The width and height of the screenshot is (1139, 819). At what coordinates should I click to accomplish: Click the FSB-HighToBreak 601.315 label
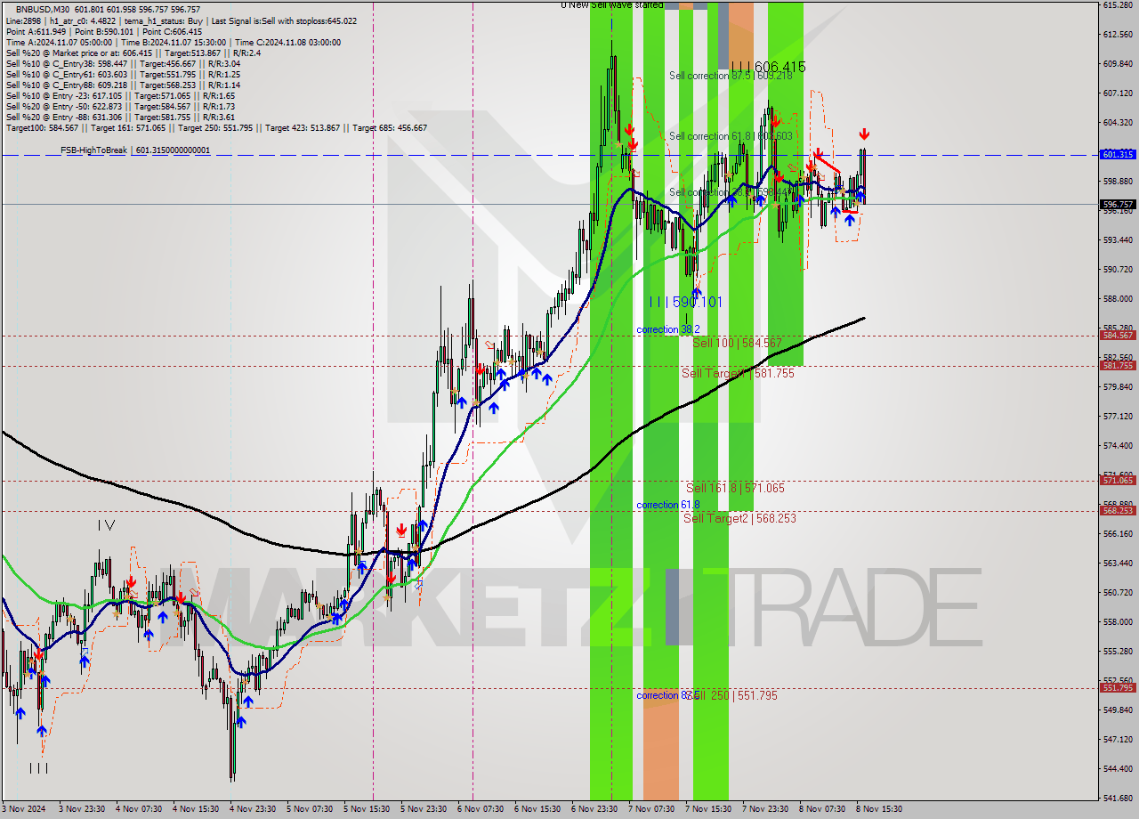pyautogui.click(x=135, y=150)
